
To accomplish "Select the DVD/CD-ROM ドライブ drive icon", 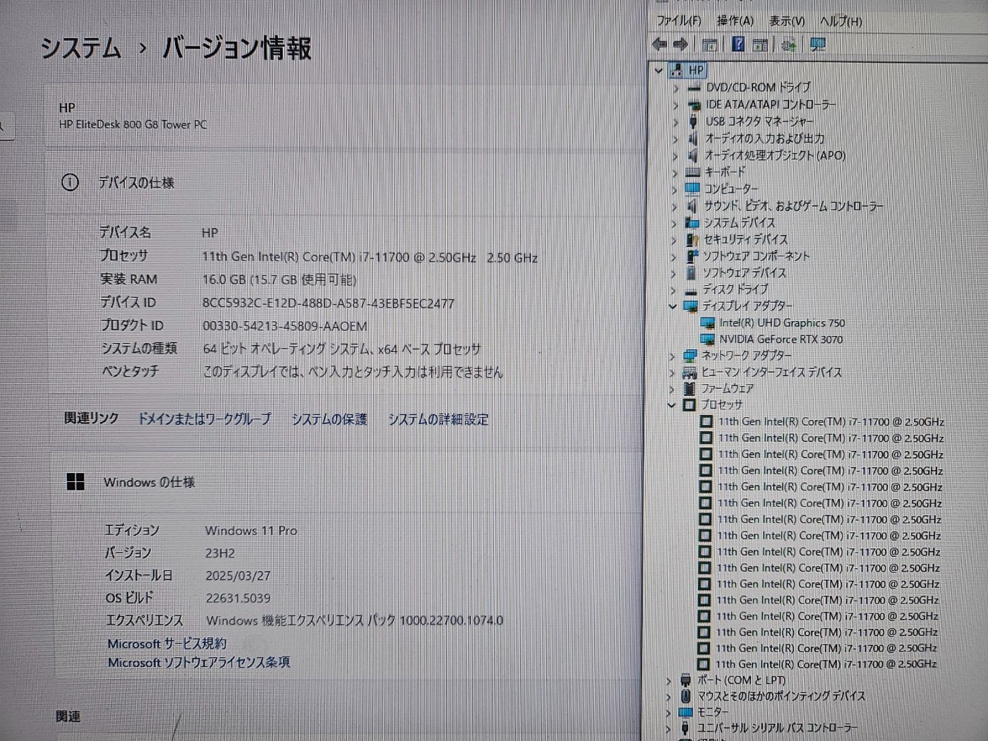I will (694, 88).
